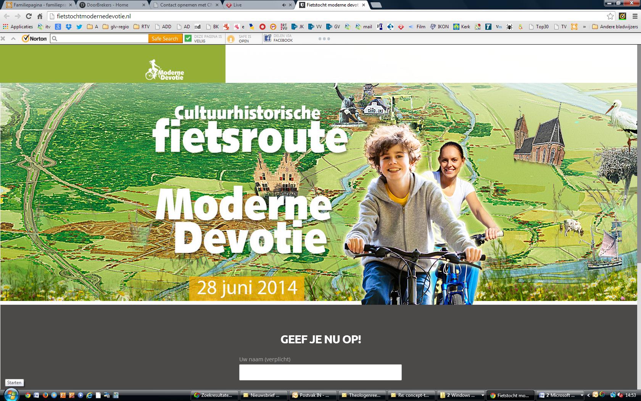Expand the Top30 bookmark folder
Screen dimensions: 641x401
(x=538, y=27)
